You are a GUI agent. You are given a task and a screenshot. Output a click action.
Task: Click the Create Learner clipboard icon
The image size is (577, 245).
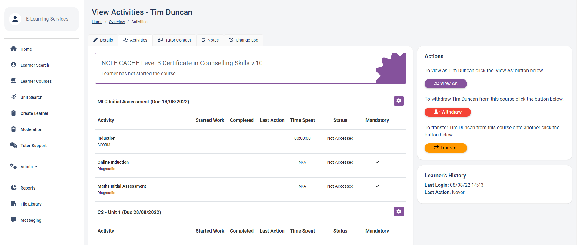pyautogui.click(x=13, y=113)
